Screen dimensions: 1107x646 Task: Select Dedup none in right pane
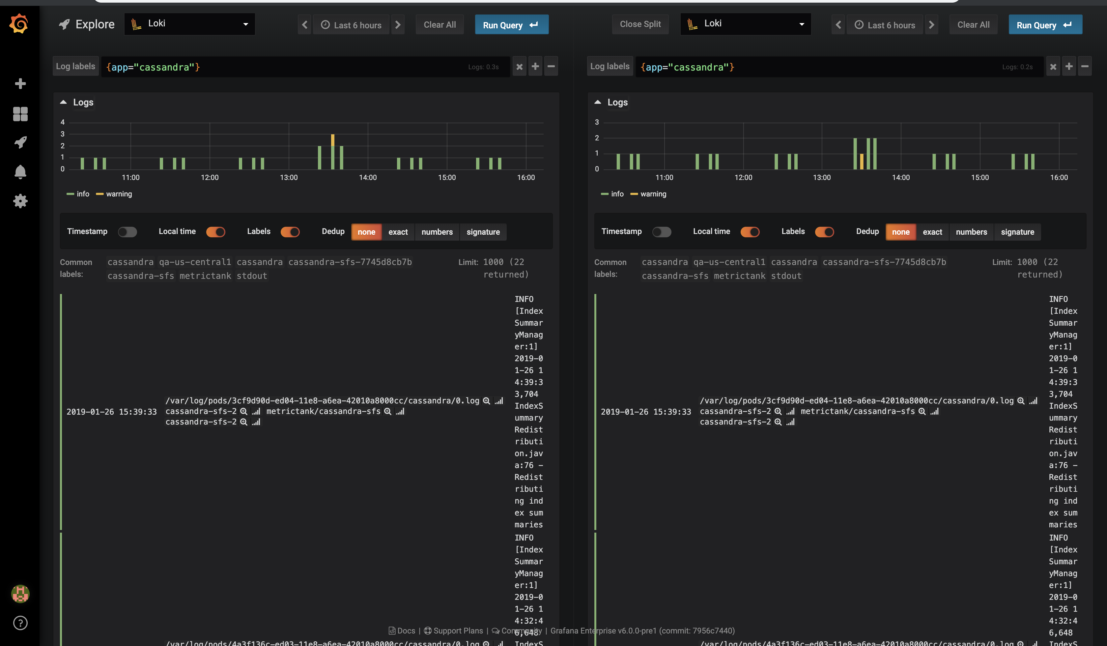click(900, 232)
